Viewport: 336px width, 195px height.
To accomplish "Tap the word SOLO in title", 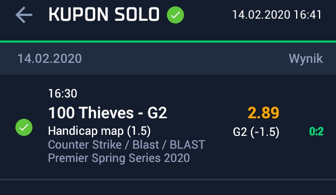I will click(x=137, y=14).
